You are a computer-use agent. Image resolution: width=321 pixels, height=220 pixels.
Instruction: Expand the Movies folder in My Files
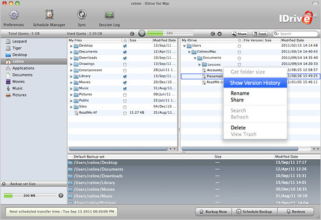(x=71, y=83)
